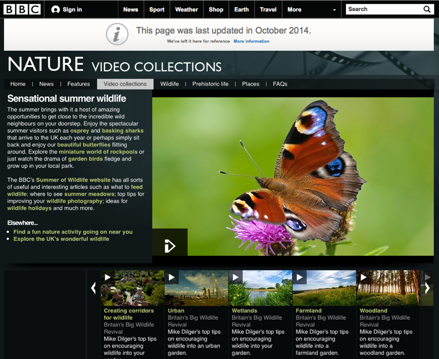439x359 pixels.
Task: Open the Farmland video title
Action: [308, 310]
